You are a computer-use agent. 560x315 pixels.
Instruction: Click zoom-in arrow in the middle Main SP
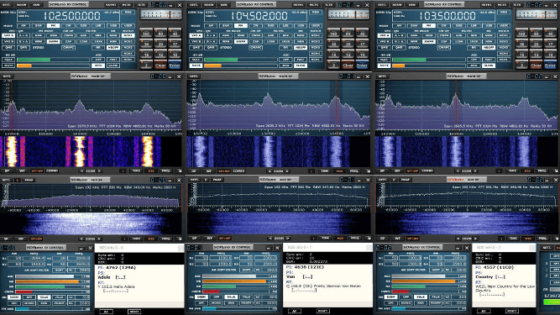[287, 171]
